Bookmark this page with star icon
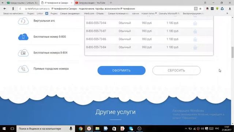The width and height of the screenshot is (234, 132). pyautogui.click(x=200, y=9)
